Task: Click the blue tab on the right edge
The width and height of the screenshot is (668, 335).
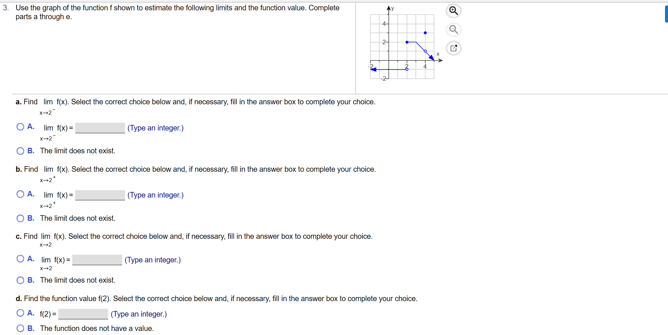Action: point(666,14)
